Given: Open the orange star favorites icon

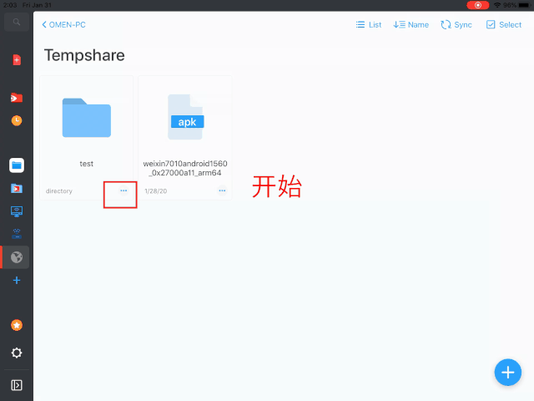Looking at the screenshot, I should pos(17,325).
